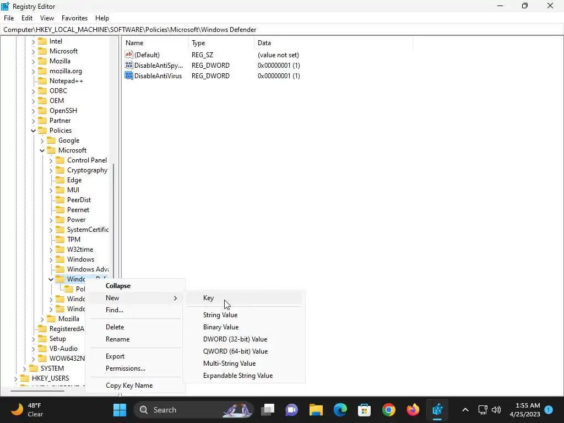Select the Intel folder icon
This screenshot has height=423, width=564.
[x=42, y=41]
